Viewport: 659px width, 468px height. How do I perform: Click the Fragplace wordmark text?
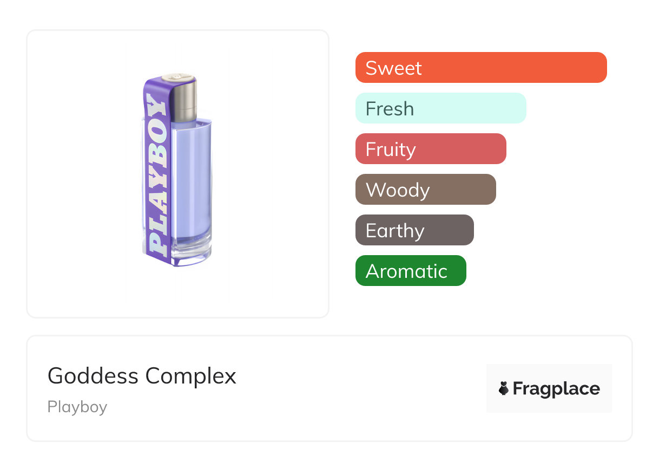point(556,388)
